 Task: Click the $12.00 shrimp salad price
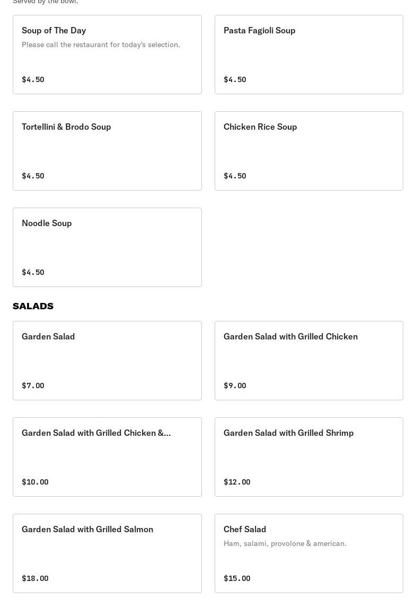(237, 482)
